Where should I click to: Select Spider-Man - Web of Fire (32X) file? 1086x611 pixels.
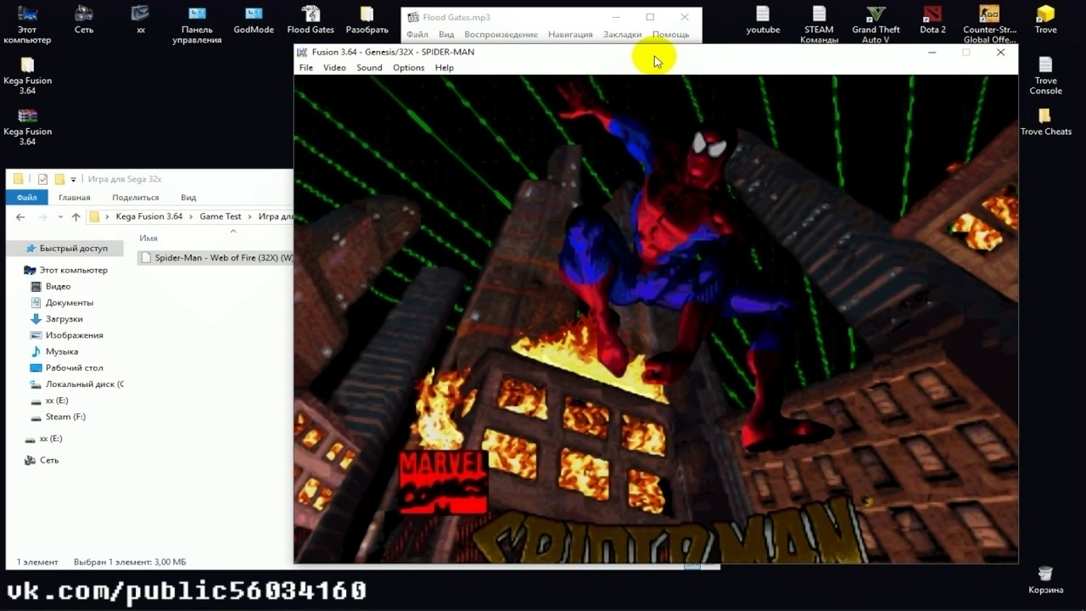point(216,257)
